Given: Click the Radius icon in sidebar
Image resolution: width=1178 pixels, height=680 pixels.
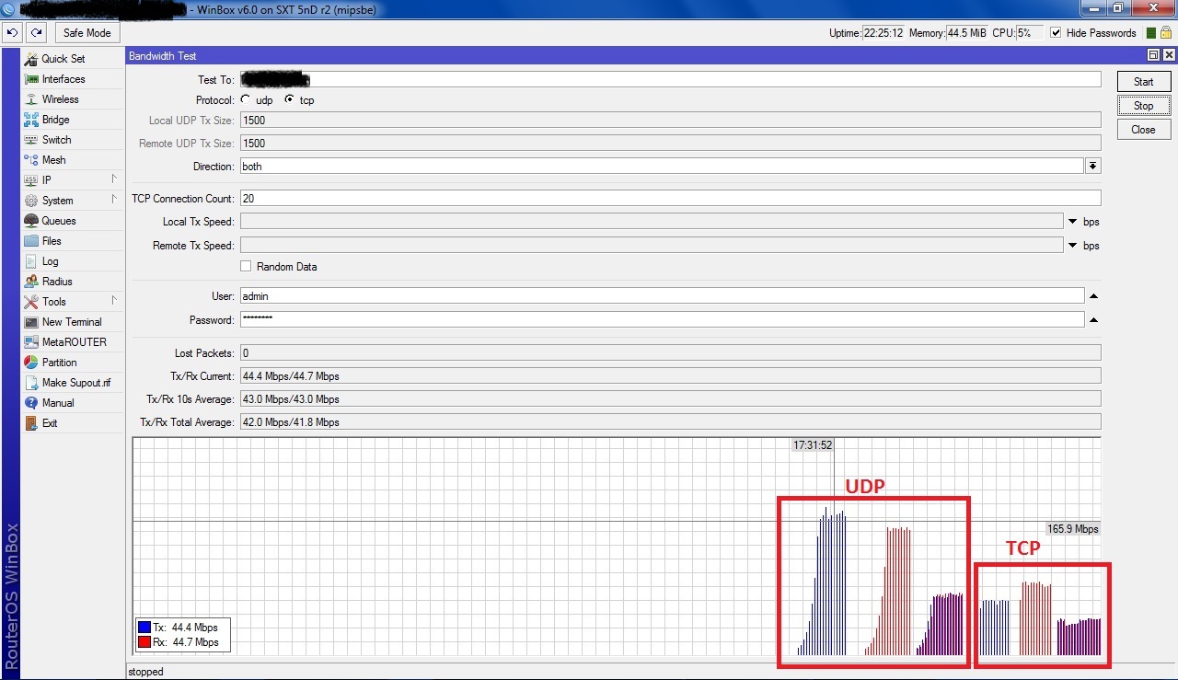Looking at the screenshot, I should click(x=31, y=282).
